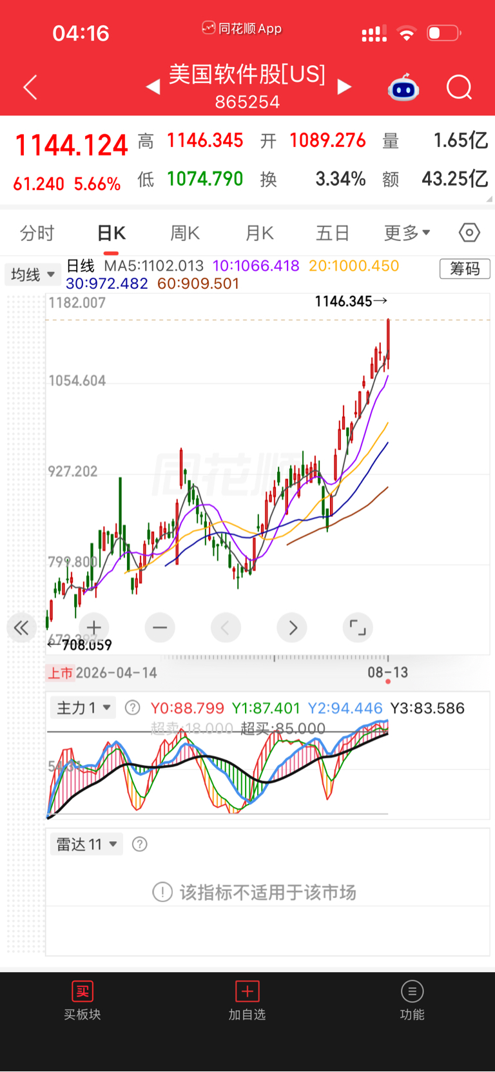Open the 主力1 indicator dropdown
The height and width of the screenshot is (1072, 495).
click(x=83, y=708)
